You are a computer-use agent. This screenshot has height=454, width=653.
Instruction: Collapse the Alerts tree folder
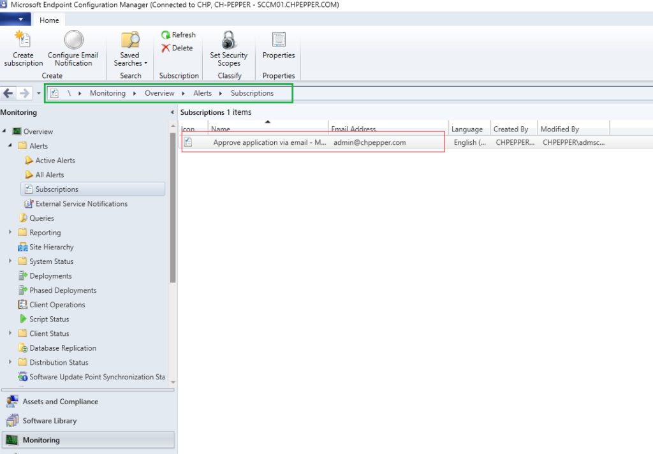[x=10, y=146]
